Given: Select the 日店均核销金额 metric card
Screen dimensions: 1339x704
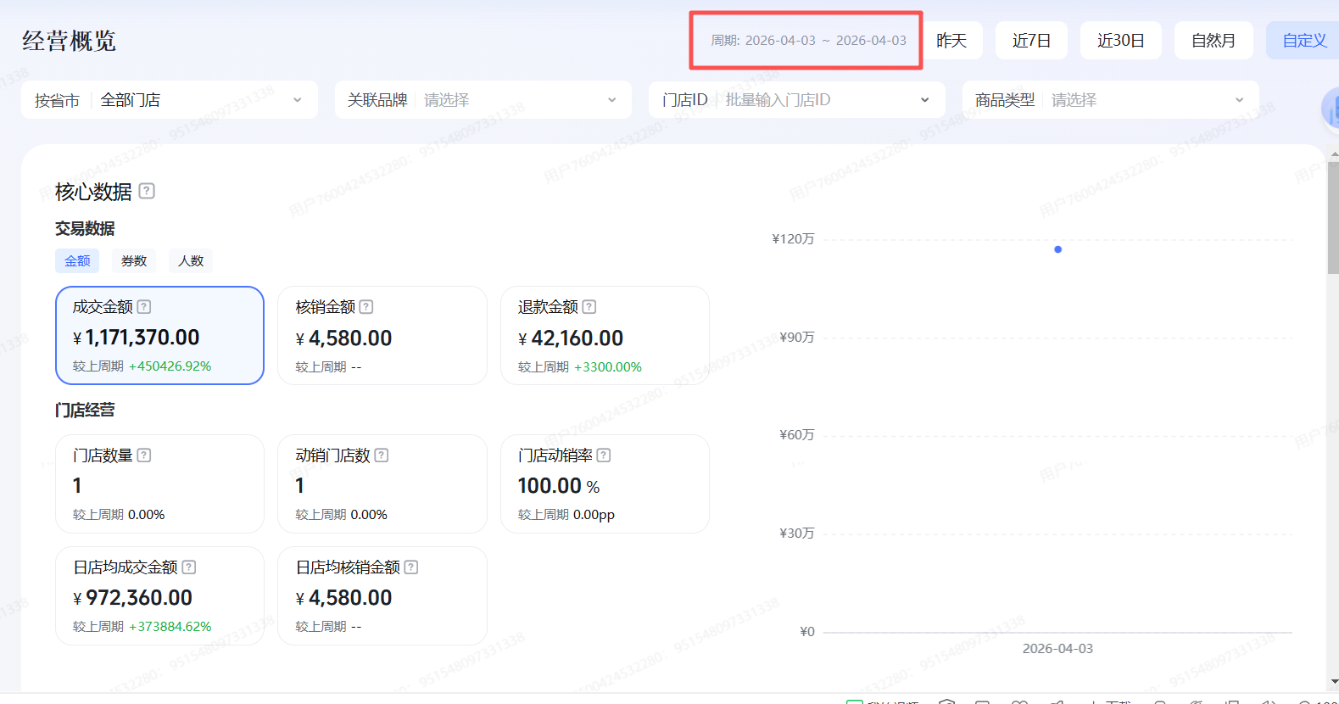Looking at the screenshot, I should click(x=382, y=595).
